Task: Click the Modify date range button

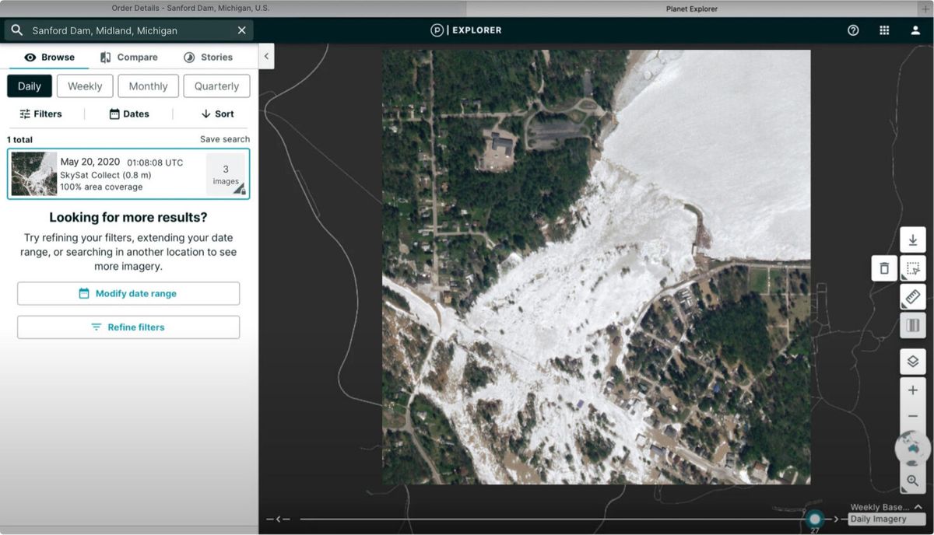Action: click(x=128, y=293)
